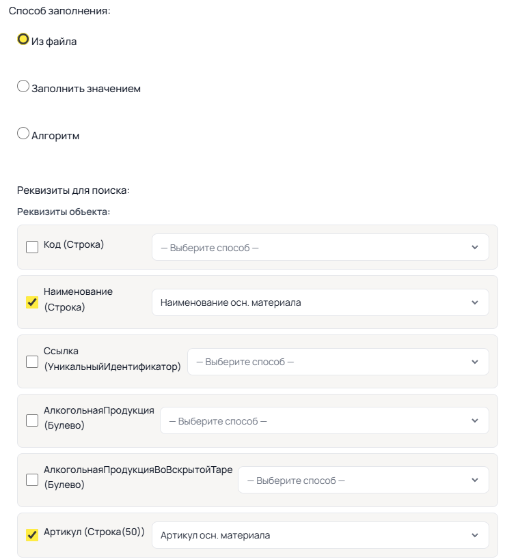The height and width of the screenshot is (559, 518).
Task: Open the 'Артикул осн. материала' dropdown
Action: tap(320, 535)
